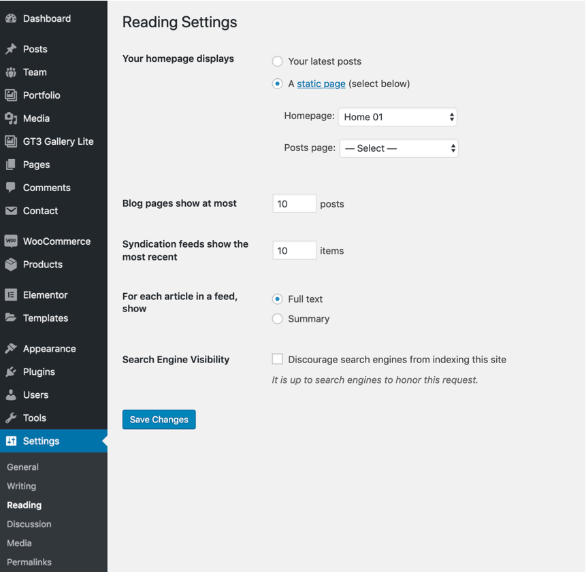Expand the Posts page Select dropdown

[x=399, y=148]
